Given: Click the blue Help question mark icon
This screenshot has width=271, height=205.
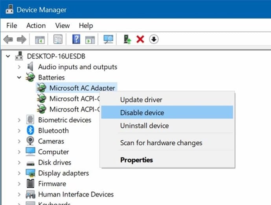Looking at the screenshot, I should [76, 39].
